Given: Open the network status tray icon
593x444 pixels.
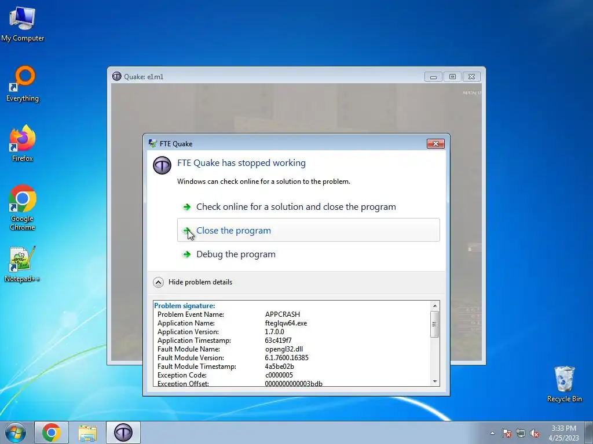Looking at the screenshot, I should (521, 433).
